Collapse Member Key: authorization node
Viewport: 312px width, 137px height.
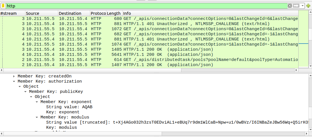pos(14,81)
